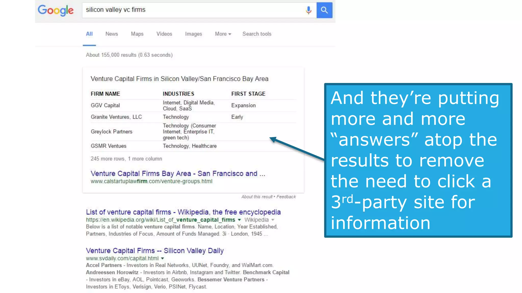
Task: Open Search tools options
Action: (257, 34)
